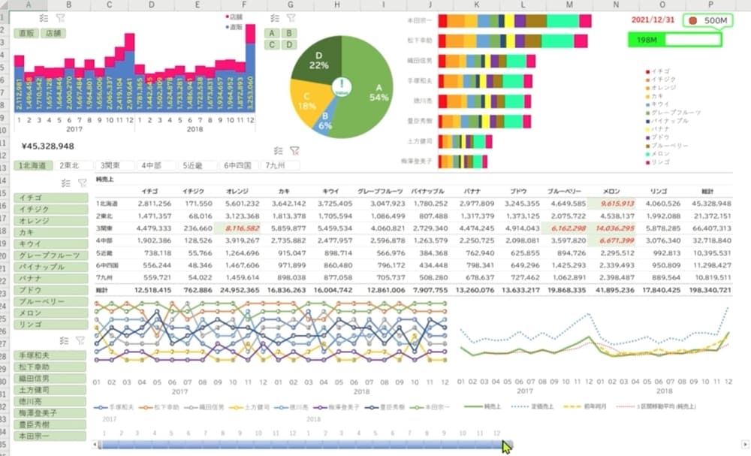Click the sheet scroll-right arrow at bottom right
The height and width of the screenshot is (456, 751).
pos(745,445)
